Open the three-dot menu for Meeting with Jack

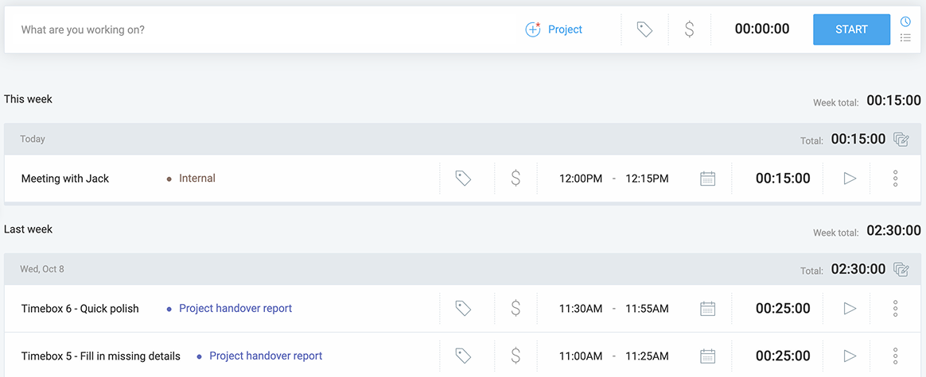tap(895, 179)
